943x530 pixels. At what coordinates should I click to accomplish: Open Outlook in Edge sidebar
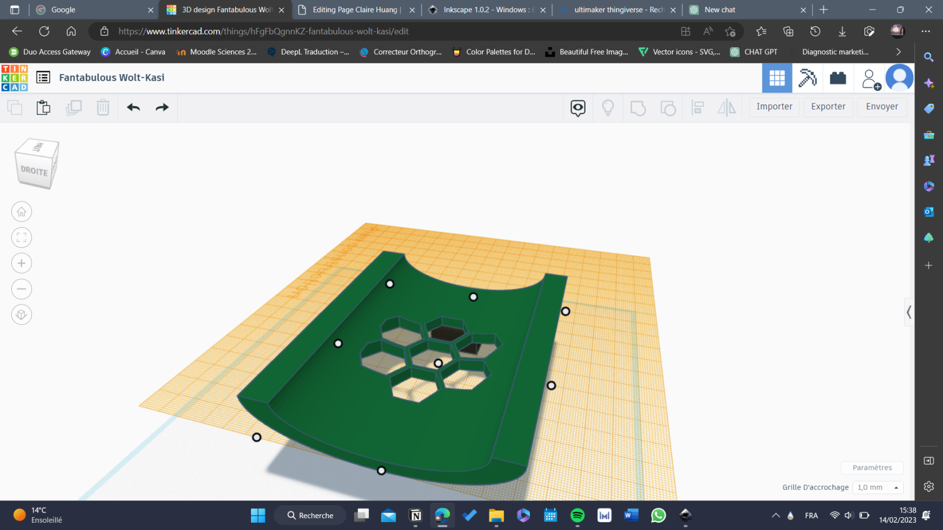pos(929,211)
